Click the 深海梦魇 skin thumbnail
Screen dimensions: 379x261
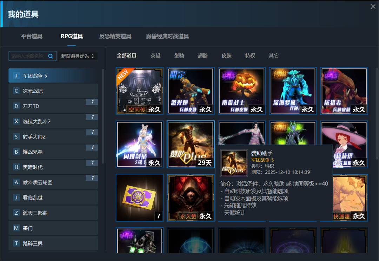(x=293, y=91)
